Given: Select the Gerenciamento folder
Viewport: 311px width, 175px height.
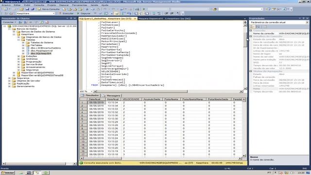Looking at the screenshot, I should pos(25,87).
